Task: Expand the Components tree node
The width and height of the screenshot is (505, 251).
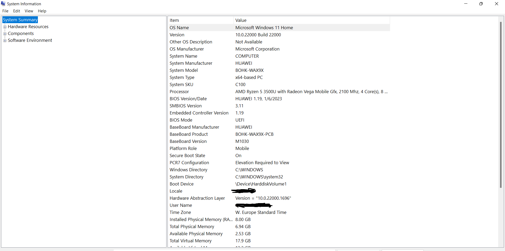Action: click(5, 33)
